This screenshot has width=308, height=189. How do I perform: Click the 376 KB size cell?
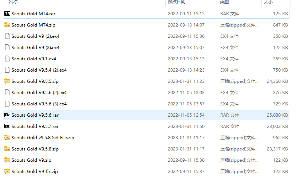(x=280, y=93)
